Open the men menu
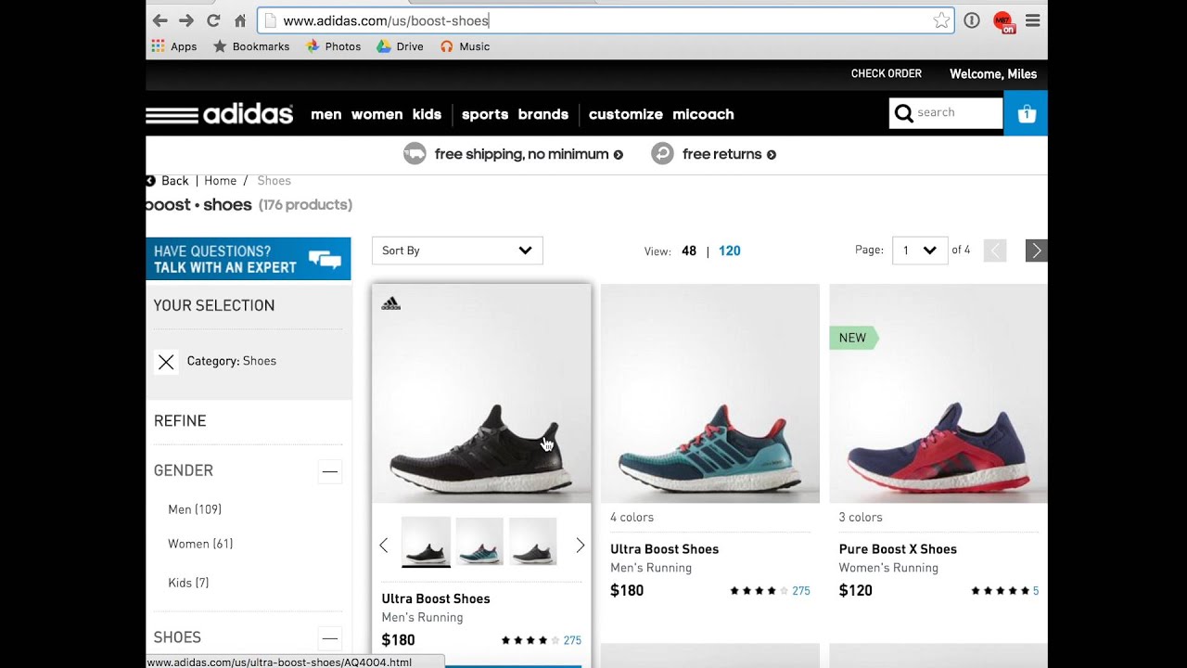The width and height of the screenshot is (1187, 668). pos(326,114)
